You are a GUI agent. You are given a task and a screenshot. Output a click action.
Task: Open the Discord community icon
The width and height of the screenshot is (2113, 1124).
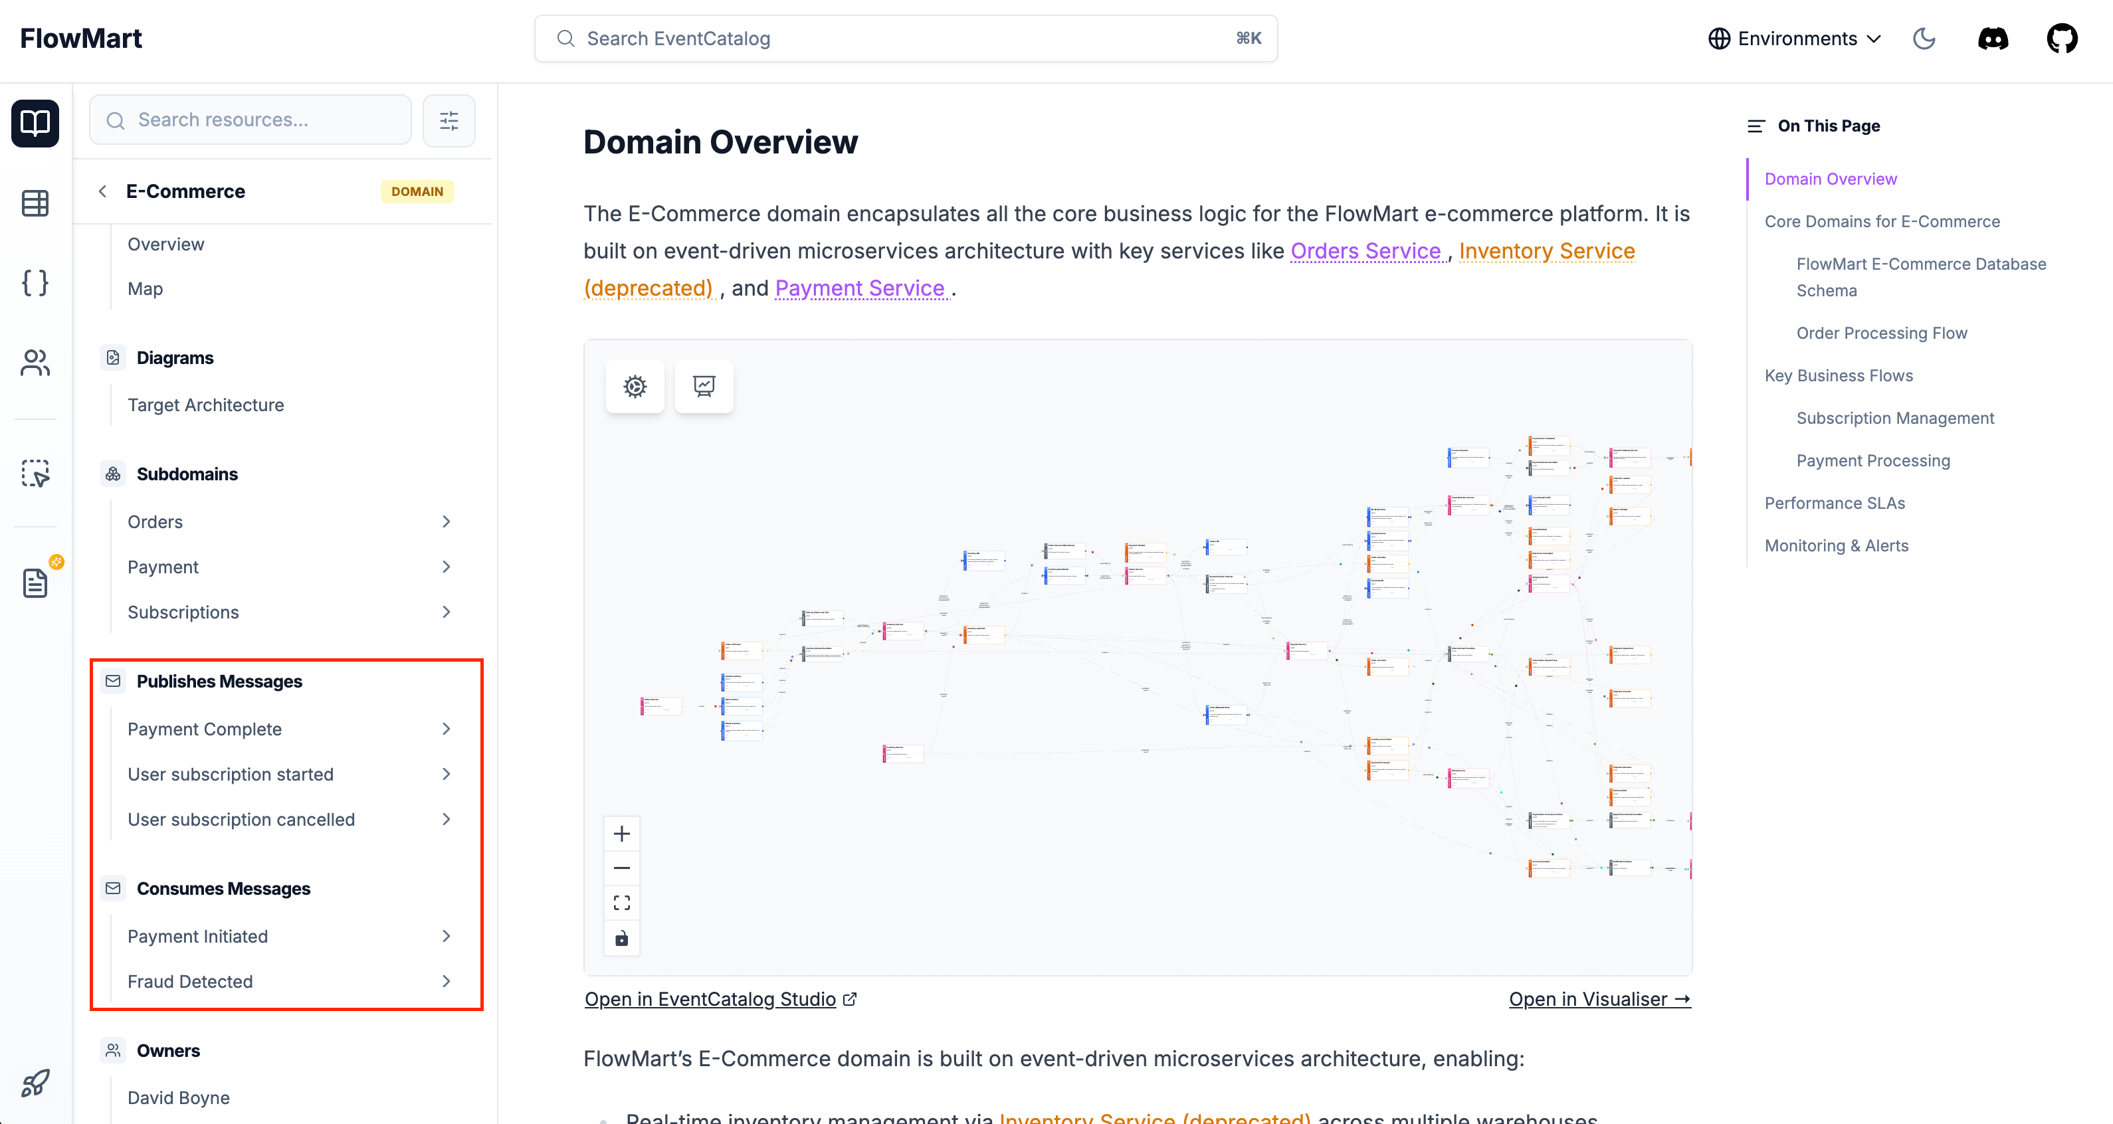(1993, 39)
